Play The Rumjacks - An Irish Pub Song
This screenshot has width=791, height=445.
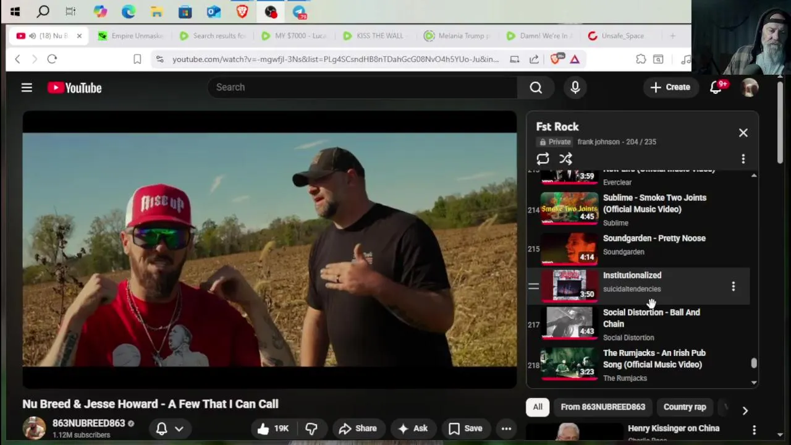tap(654, 358)
